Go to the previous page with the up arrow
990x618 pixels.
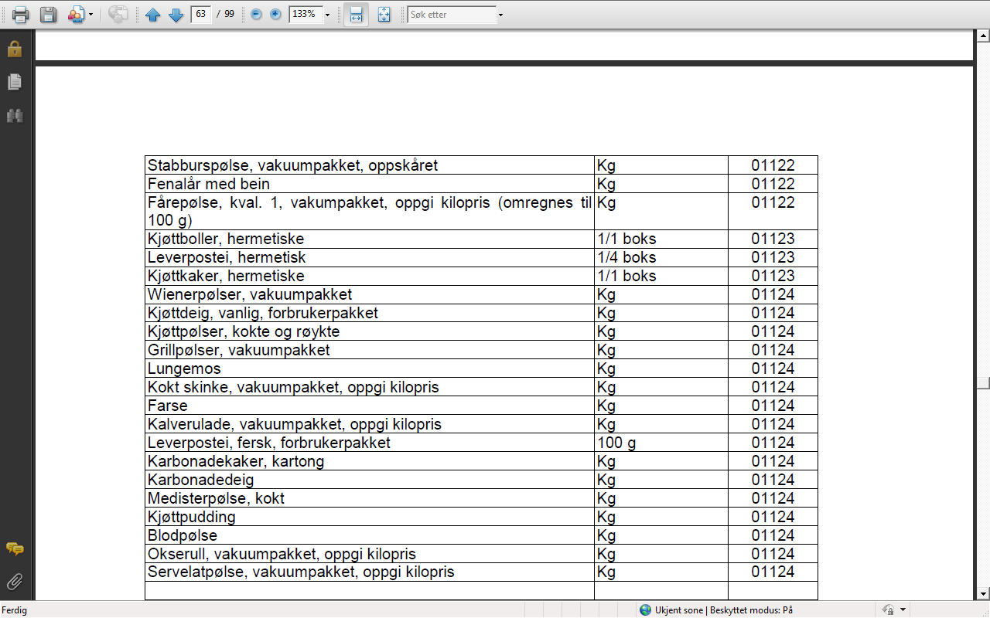click(153, 15)
